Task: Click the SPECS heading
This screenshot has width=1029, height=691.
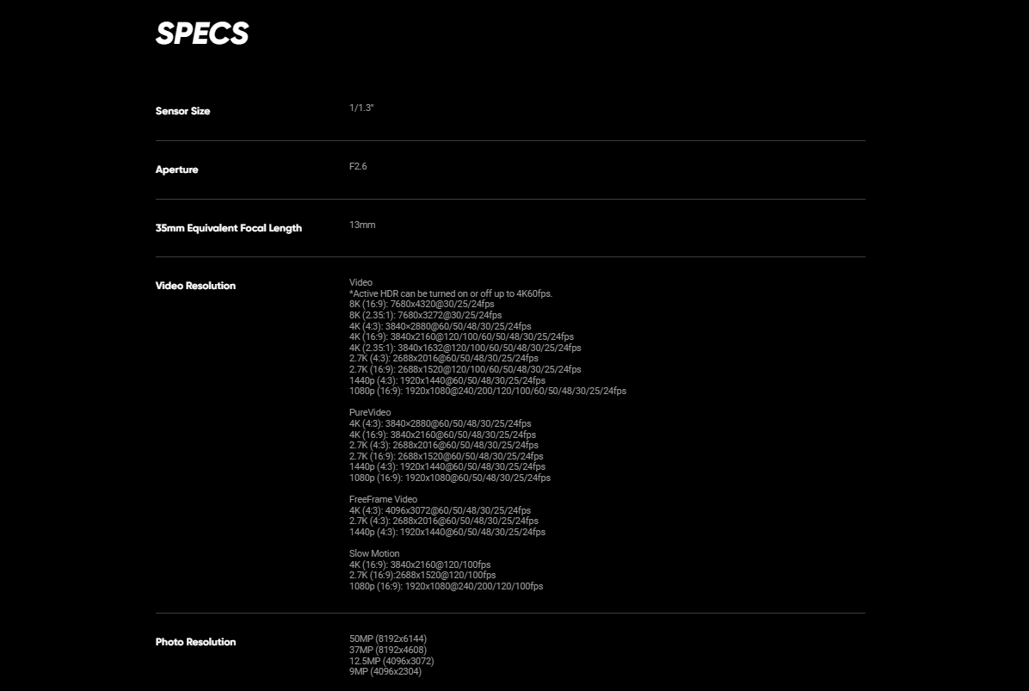Action: (x=202, y=33)
